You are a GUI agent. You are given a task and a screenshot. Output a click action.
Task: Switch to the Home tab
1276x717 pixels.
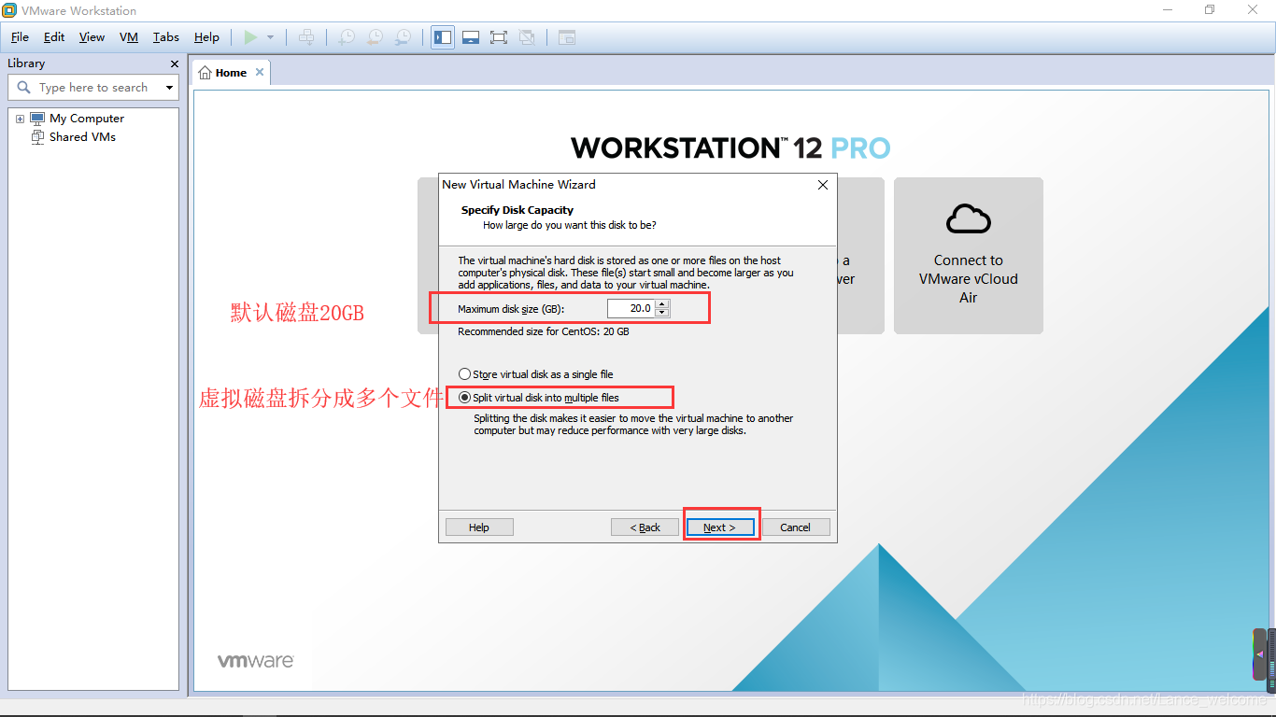(231, 73)
